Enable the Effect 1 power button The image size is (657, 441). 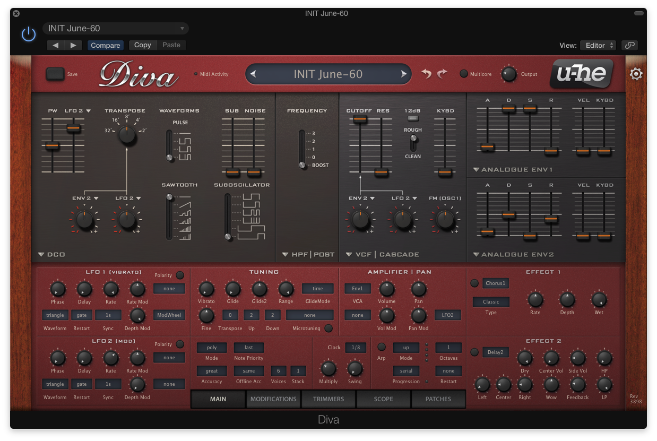[474, 283]
